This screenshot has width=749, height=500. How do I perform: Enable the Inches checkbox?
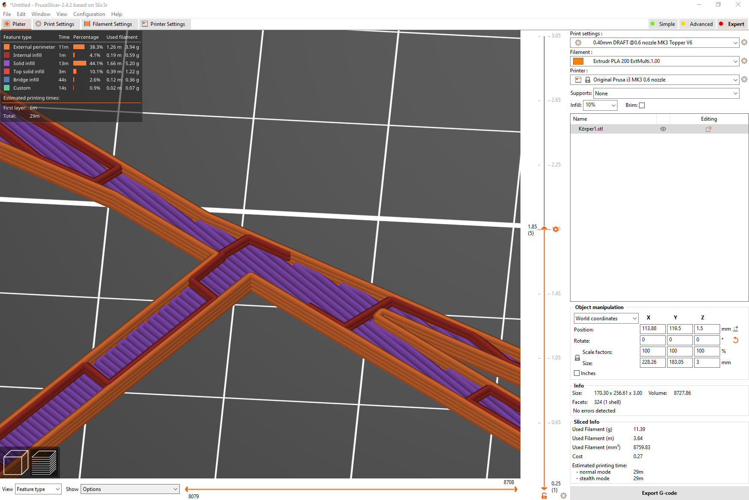577,373
